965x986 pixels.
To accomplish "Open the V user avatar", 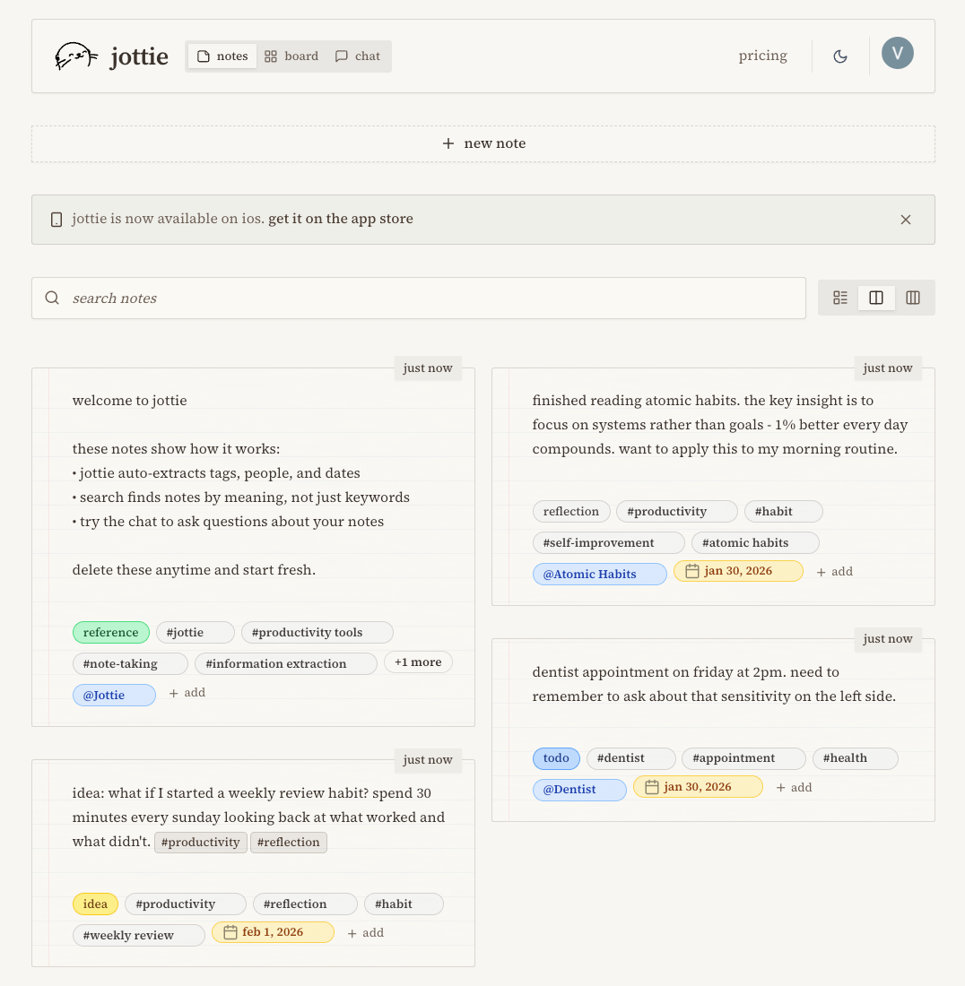I will coord(897,53).
